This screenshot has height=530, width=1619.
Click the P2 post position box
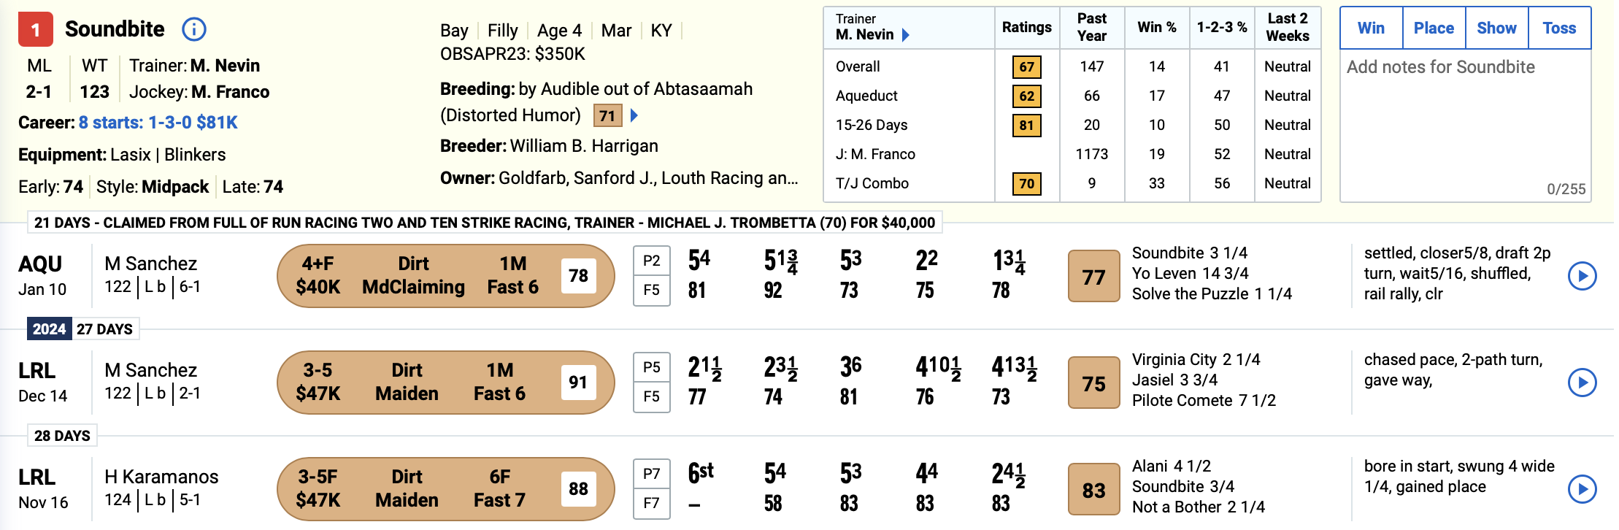(652, 261)
